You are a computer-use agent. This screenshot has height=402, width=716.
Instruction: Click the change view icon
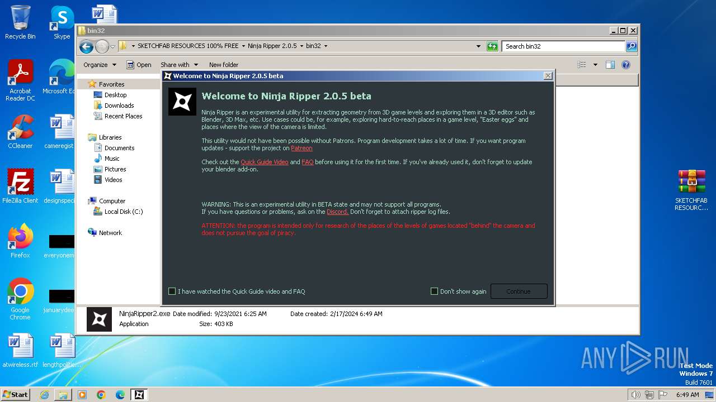pos(582,65)
